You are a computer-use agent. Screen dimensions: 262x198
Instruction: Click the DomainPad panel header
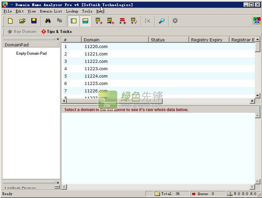click(31, 45)
